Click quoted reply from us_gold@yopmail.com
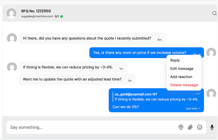The width and height of the screenshot is (218, 140). coord(156,97)
